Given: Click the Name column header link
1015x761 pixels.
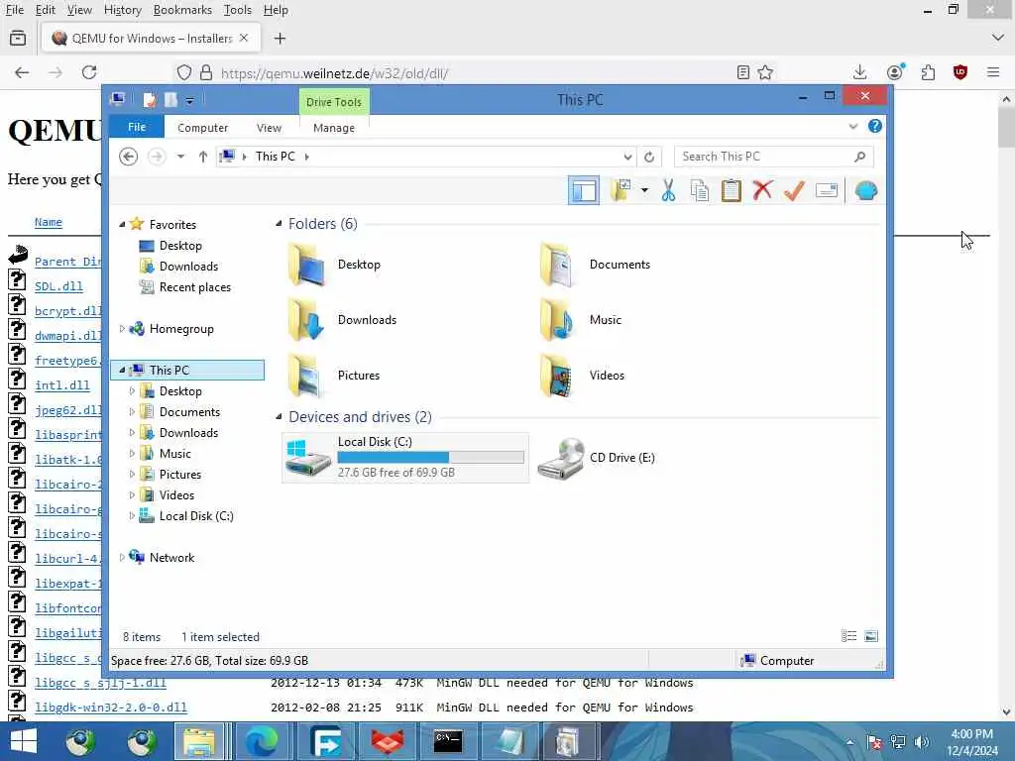Looking at the screenshot, I should tap(49, 222).
